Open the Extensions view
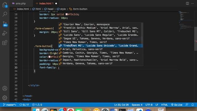The image size is (197, 111). (5, 43)
